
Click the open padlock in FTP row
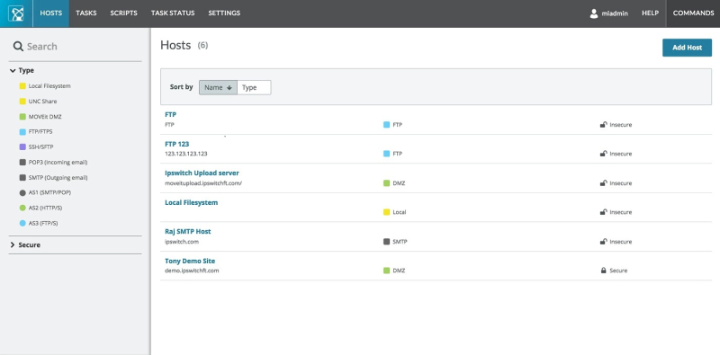tap(604, 124)
